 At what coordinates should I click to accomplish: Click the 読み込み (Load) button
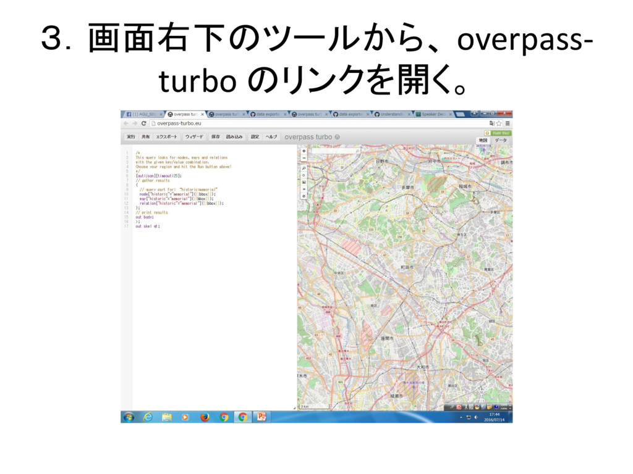(x=234, y=137)
